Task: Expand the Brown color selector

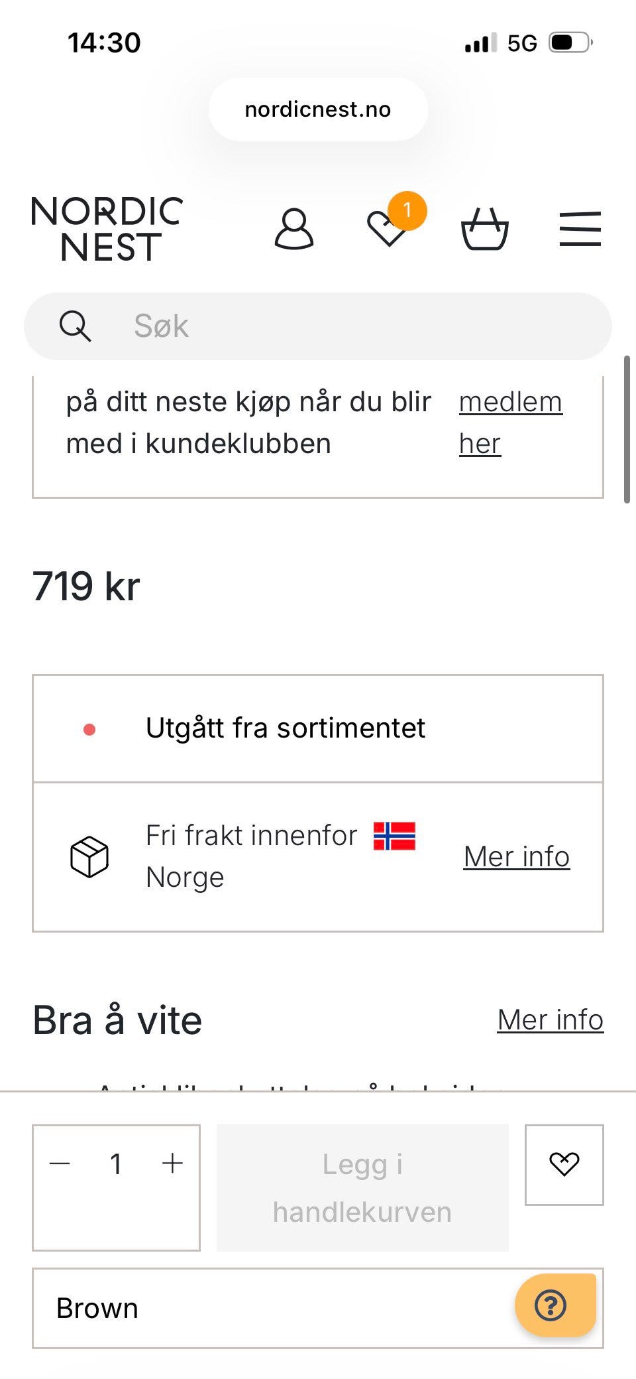Action: pos(318,1308)
